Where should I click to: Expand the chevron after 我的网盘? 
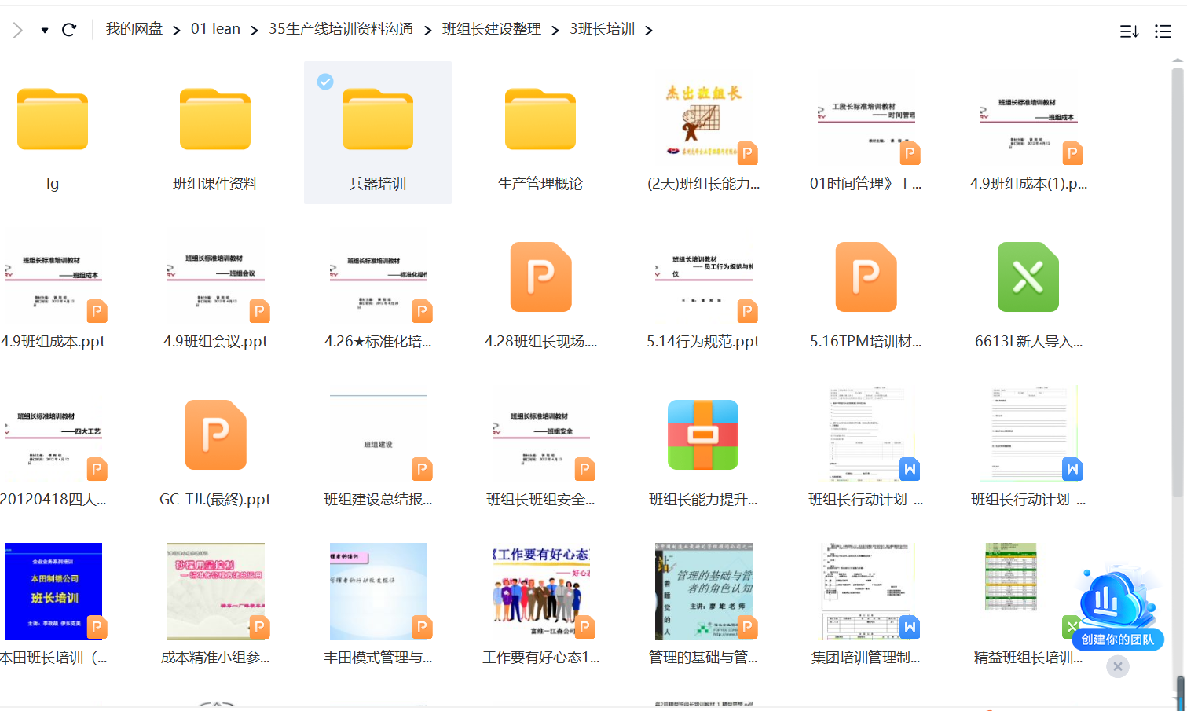tap(176, 30)
